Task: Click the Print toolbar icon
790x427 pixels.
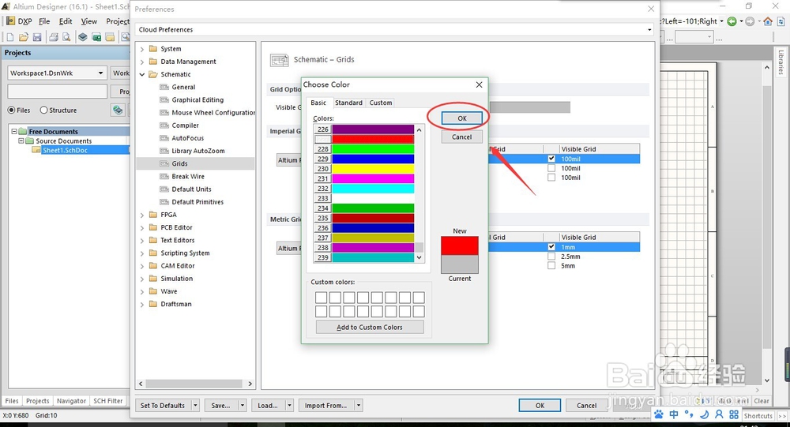Action: 54,37
